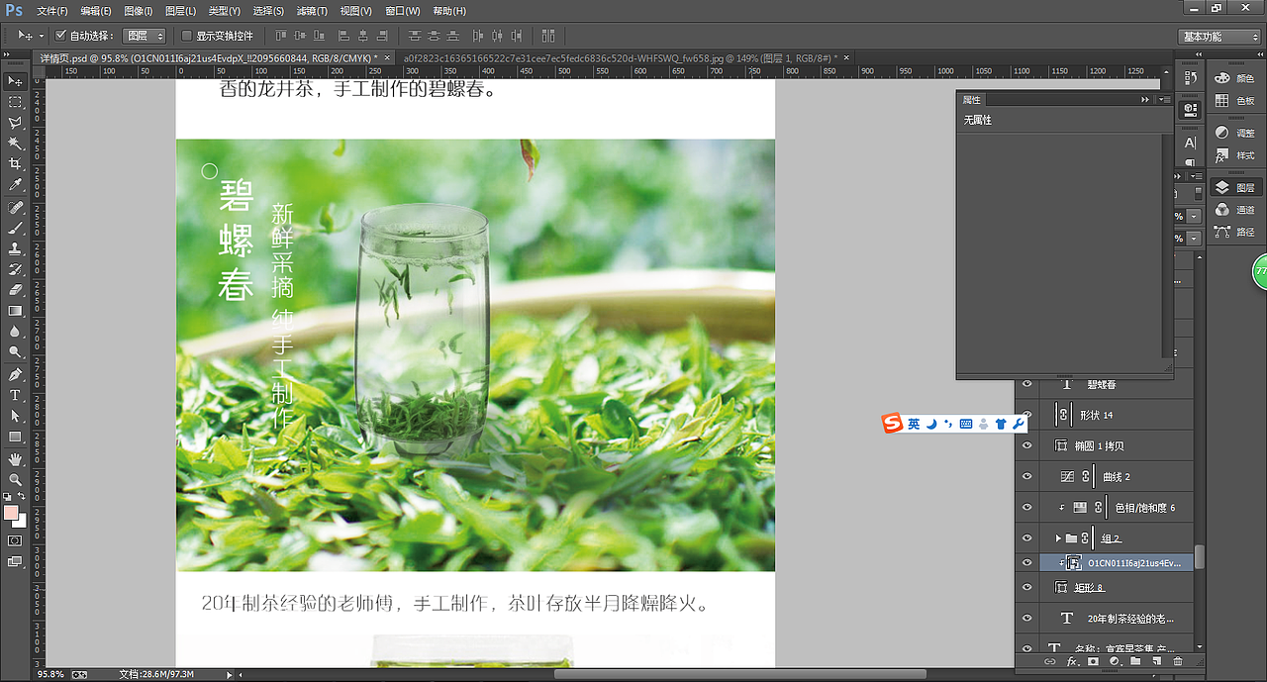Select the Clone Stamp tool
Screen dimensions: 1267x682
click(x=15, y=249)
